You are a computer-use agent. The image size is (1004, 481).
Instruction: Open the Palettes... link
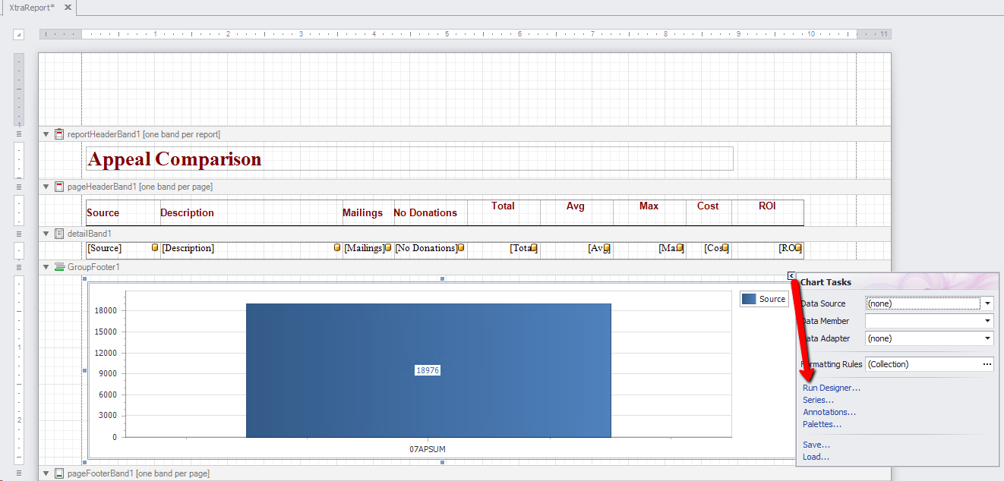click(x=822, y=424)
